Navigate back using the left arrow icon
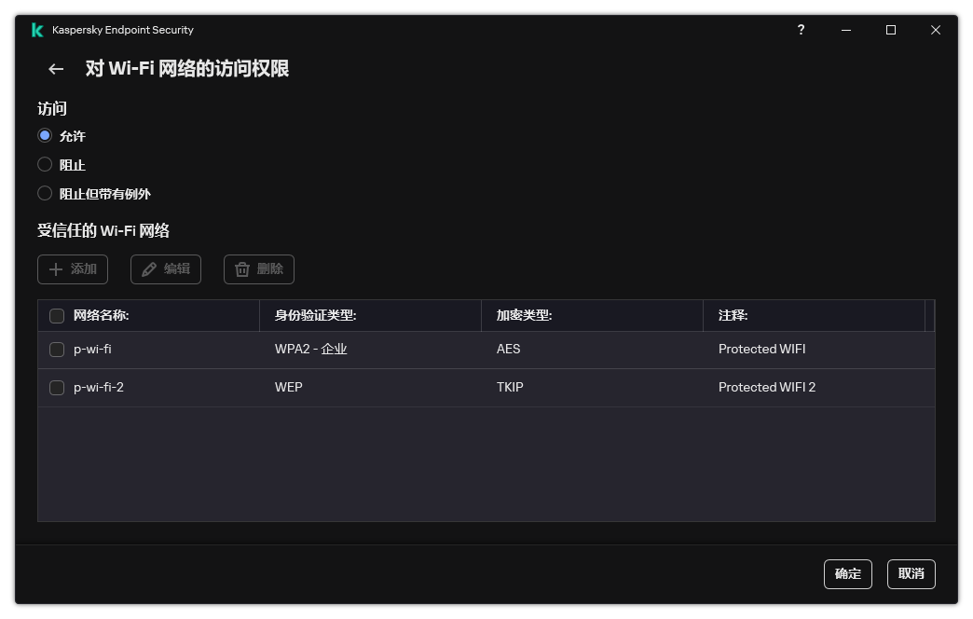Screen dimensions: 973x619 click(55, 69)
